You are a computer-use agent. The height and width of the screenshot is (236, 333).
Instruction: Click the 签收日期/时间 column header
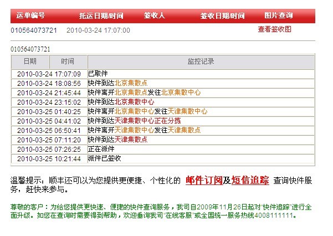(x=222, y=16)
